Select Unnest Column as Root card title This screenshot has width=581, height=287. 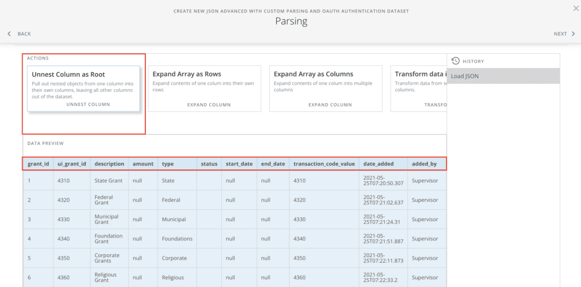pos(68,74)
